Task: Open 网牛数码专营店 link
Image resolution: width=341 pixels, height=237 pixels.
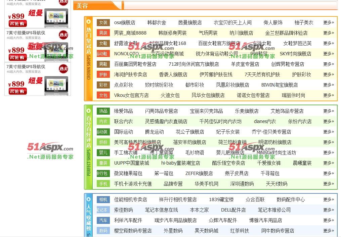Action: point(278,231)
